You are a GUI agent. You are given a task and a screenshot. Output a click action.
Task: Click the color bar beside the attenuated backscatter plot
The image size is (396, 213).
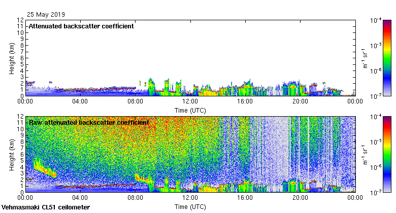click(387, 58)
